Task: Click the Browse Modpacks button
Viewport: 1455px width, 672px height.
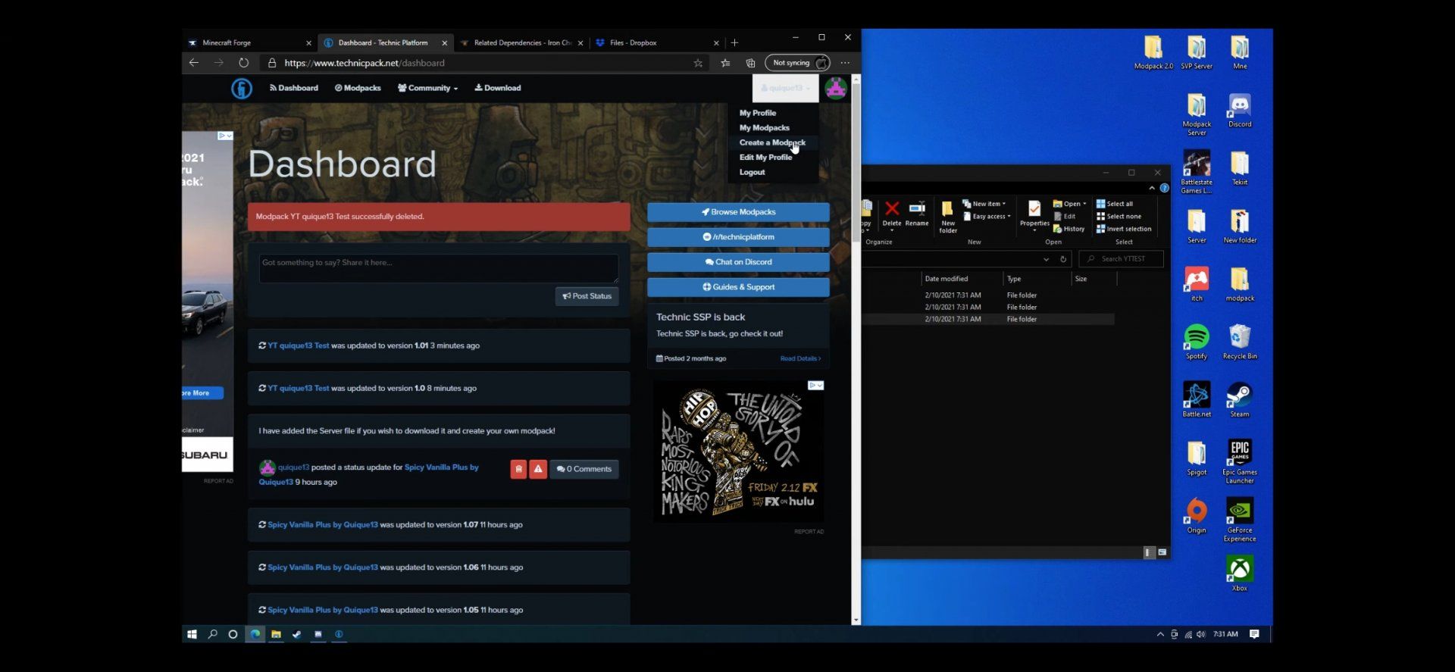Action: pos(738,212)
